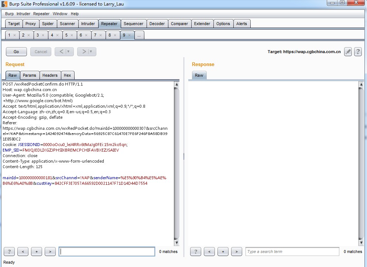
Task: Switch to the Scanner tab
Action: click(x=68, y=24)
